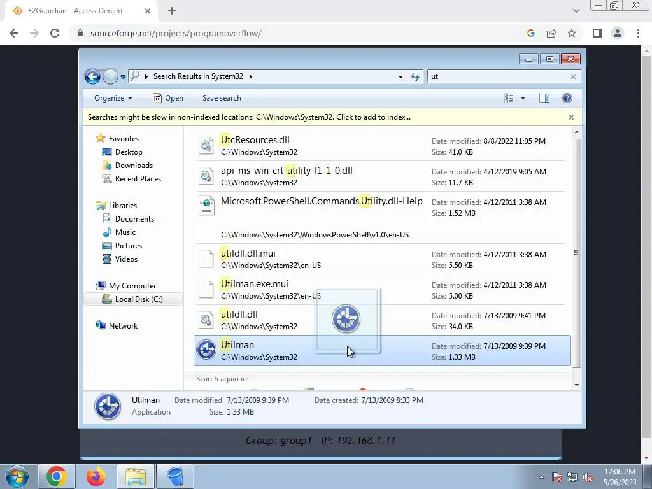The height and width of the screenshot is (489, 652).
Task: Click Explorer's greyed forward arrow button
Action: 110,76
